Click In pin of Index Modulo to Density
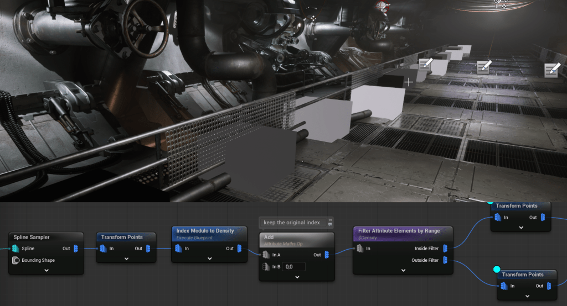 coord(178,249)
